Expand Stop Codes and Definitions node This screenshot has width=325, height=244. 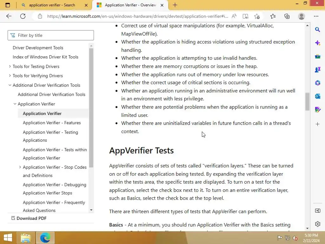coord(20,167)
